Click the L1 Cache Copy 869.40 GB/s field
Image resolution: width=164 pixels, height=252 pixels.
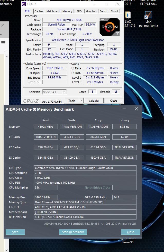[98, 137]
